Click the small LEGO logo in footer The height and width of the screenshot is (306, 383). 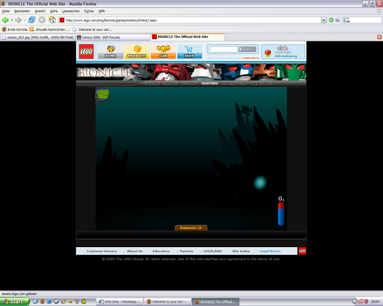302,251
